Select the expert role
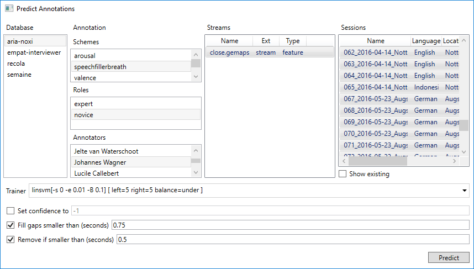Screen dimensions: 474x269 click(136, 104)
